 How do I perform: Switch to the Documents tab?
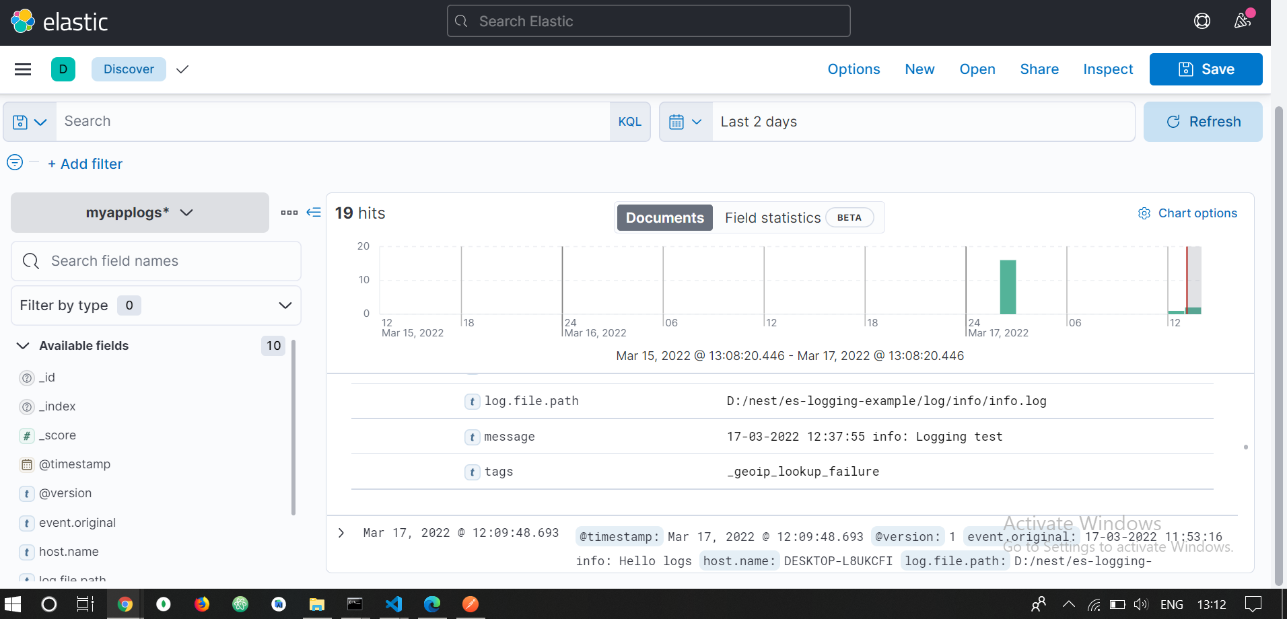pyautogui.click(x=665, y=218)
